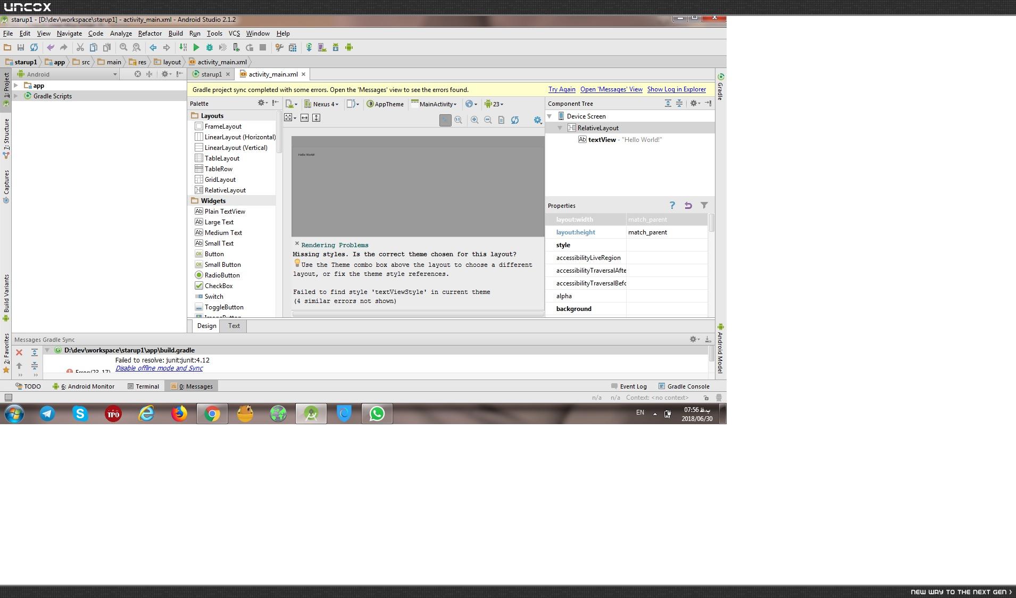Open the SDK Manager icon
Screen dimensions: 1016x598
336,47
